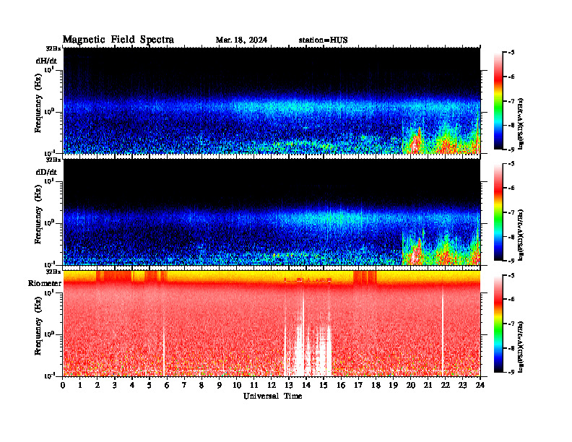Click inside the dD/dt spectrogram plot
572x442 pixels.
[272, 212]
